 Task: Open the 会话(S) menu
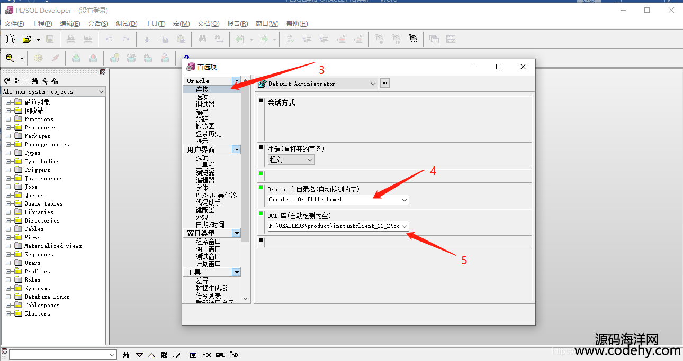[98, 24]
